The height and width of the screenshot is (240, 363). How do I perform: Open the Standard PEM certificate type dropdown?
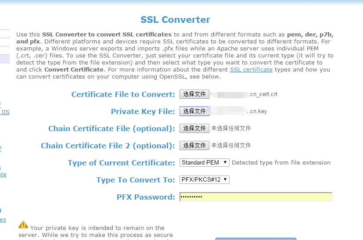[x=205, y=163]
